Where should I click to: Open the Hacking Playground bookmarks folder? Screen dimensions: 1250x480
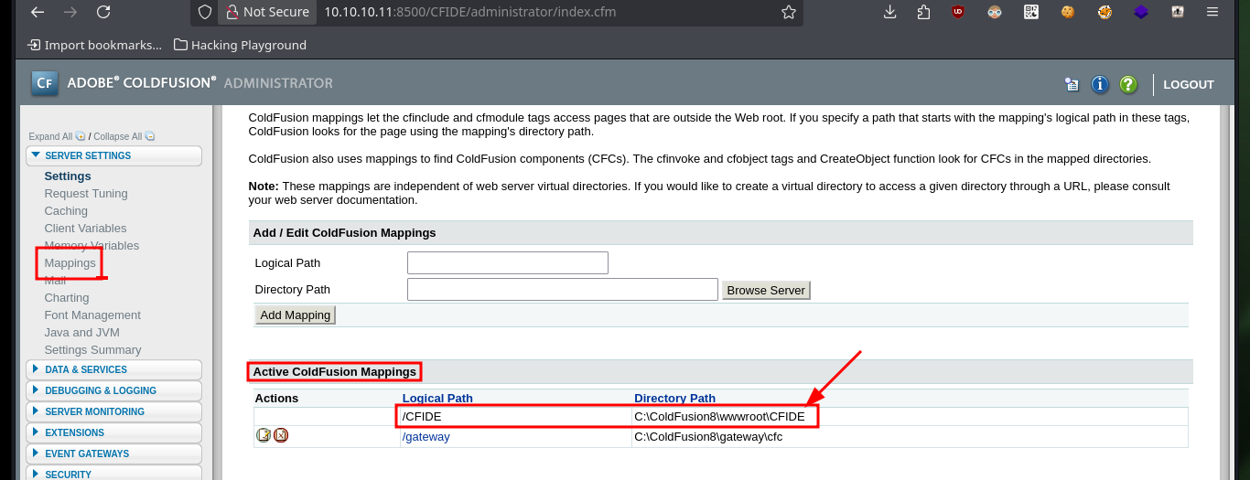[x=240, y=45]
